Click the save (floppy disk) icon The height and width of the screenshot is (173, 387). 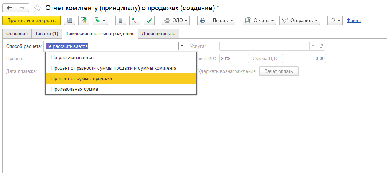(70, 21)
